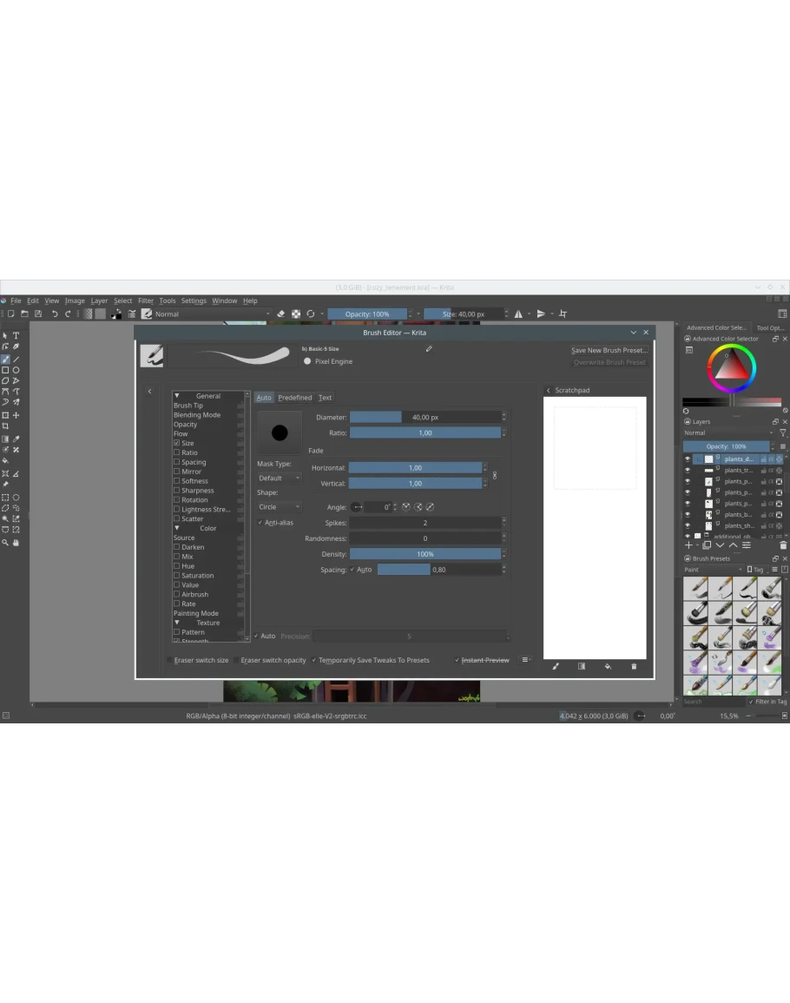This screenshot has height=1003, width=790.
Task: Toggle Eraser switch size checkbox
Action: tap(170, 660)
